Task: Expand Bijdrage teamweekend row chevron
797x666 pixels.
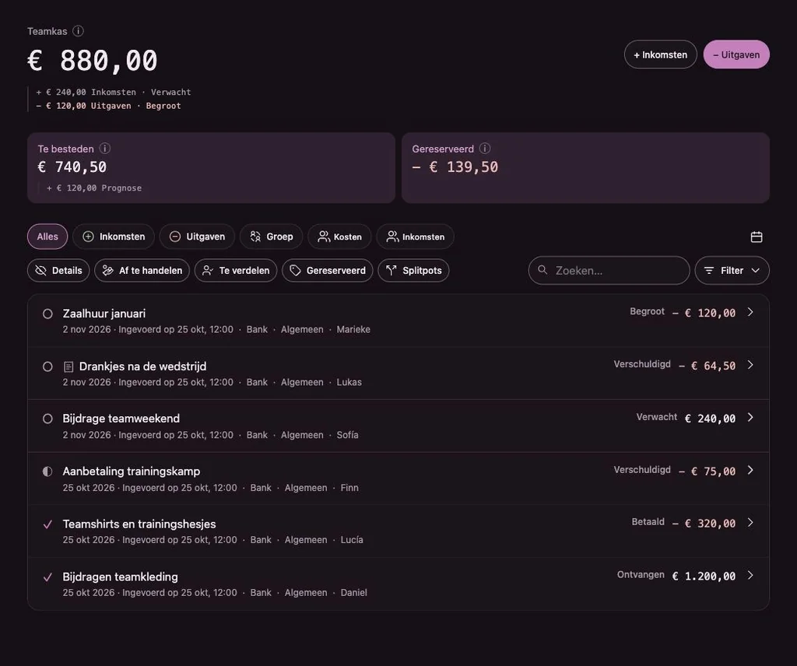Action: point(750,418)
